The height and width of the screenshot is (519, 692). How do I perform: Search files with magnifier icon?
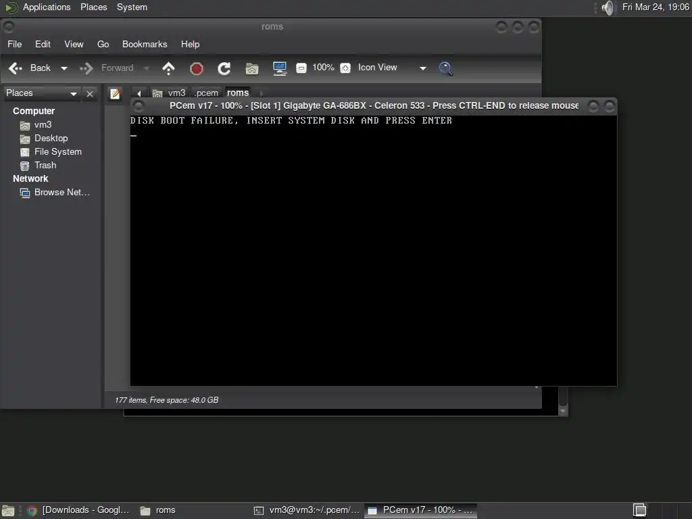point(446,68)
